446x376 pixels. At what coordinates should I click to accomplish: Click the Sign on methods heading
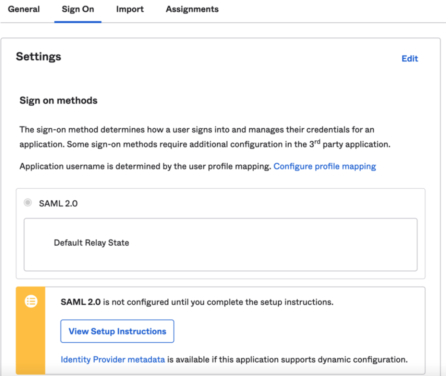click(x=58, y=101)
